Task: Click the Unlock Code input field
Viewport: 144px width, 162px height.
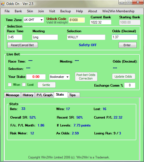Action: (77, 20)
